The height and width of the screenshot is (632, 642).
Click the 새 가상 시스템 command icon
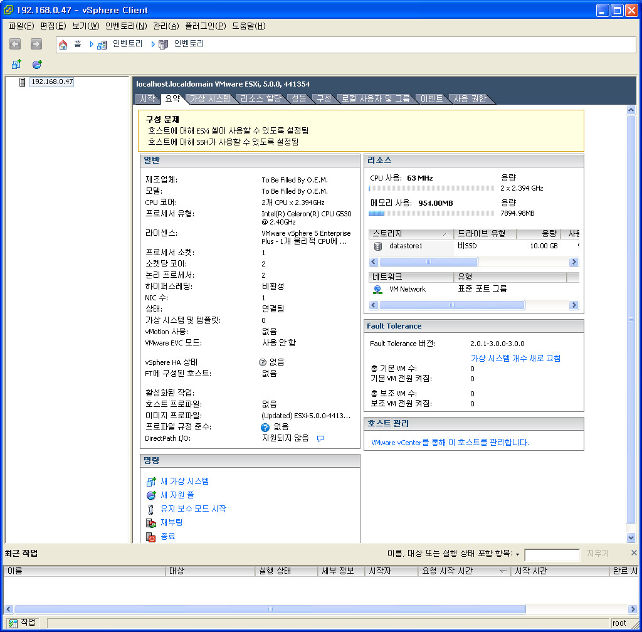coord(151,482)
